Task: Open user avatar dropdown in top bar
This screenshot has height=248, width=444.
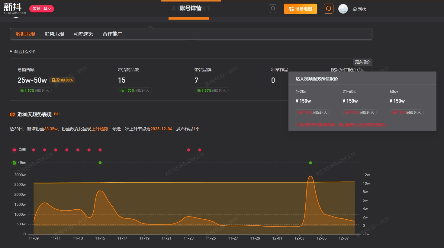Action: click(x=343, y=9)
